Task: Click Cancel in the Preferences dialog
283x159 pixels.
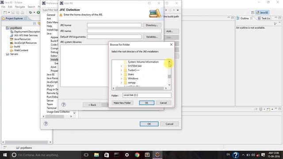Action: [169, 124]
